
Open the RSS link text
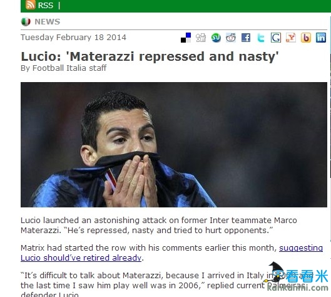[x=46, y=5]
